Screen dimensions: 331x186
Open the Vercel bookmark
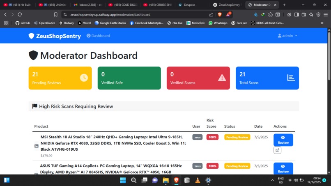tap(84, 23)
